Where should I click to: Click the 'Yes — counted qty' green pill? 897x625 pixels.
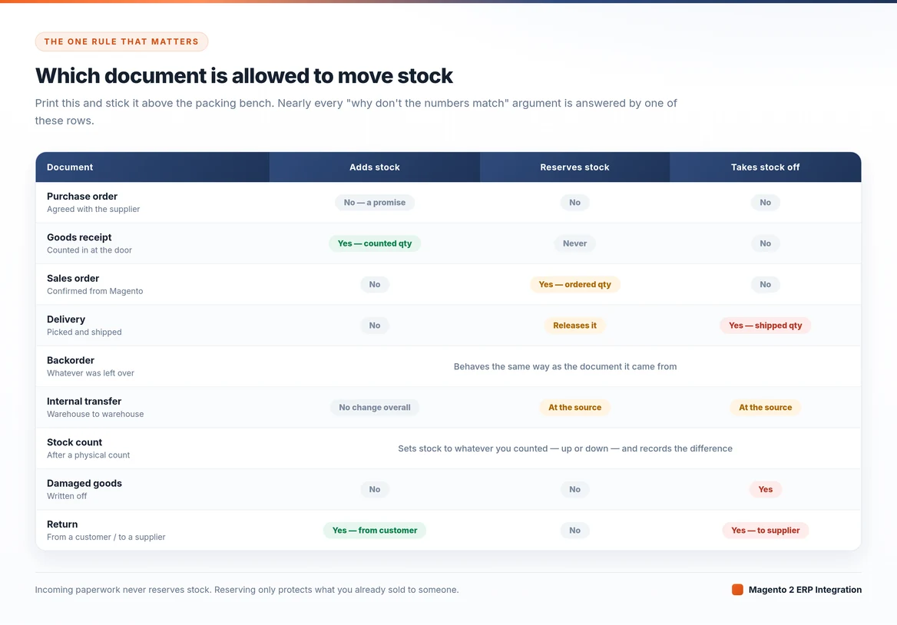coord(375,243)
